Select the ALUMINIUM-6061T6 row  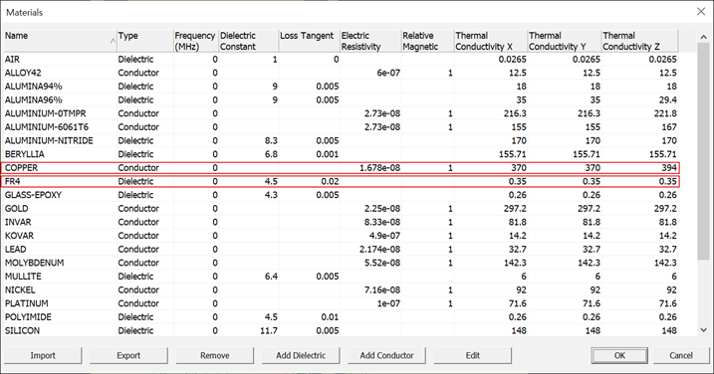pyautogui.click(x=342, y=127)
